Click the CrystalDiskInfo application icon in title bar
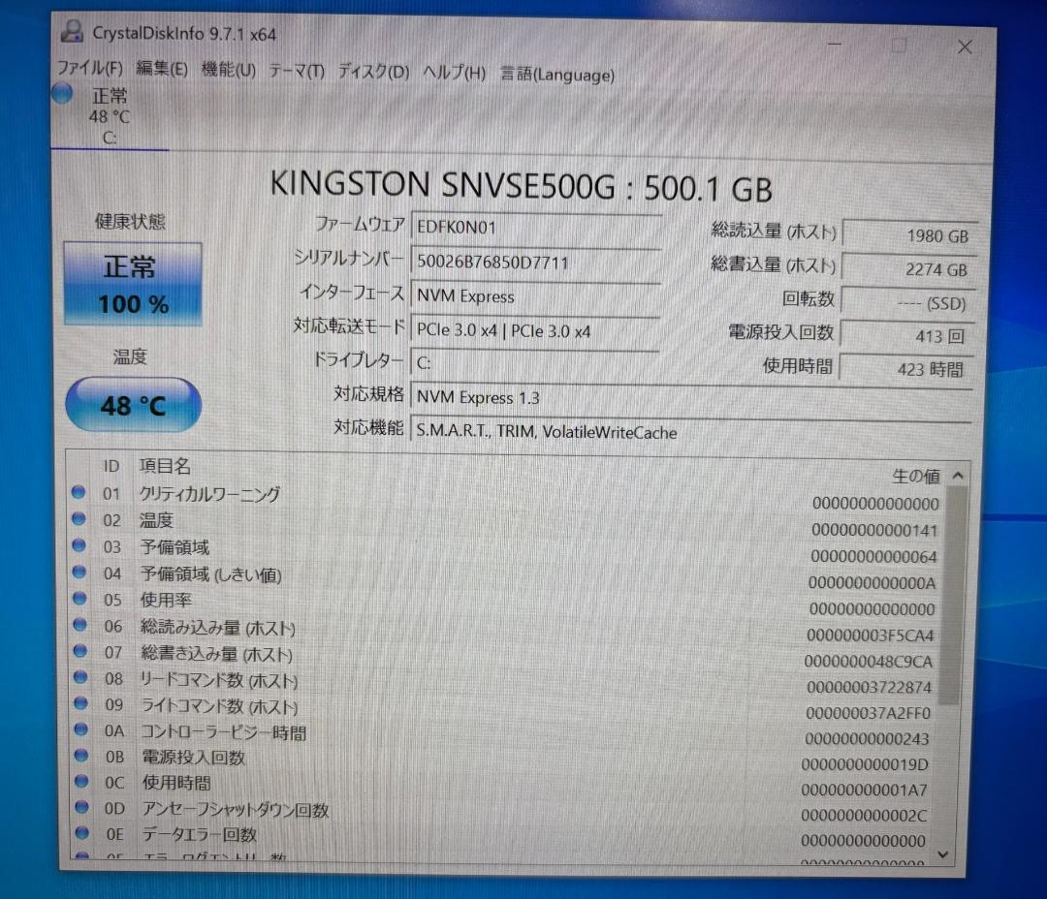1047x899 pixels. [71, 31]
